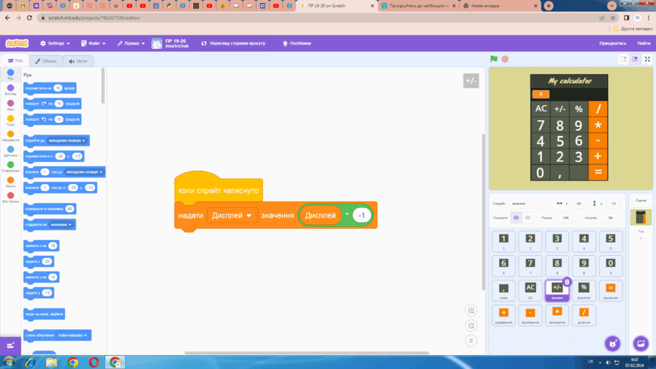Click the green flag to run project
This screenshot has height=369, width=656.
tap(493, 59)
